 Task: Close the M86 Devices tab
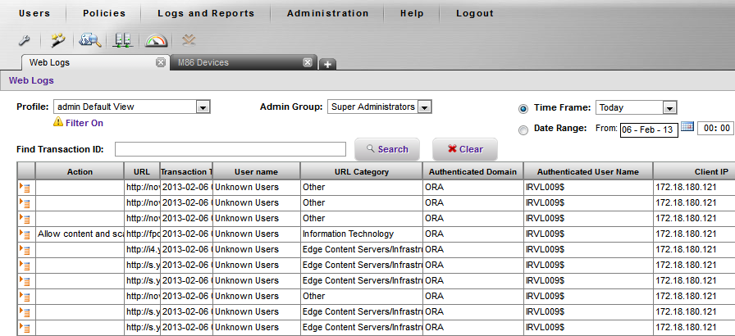click(x=308, y=62)
